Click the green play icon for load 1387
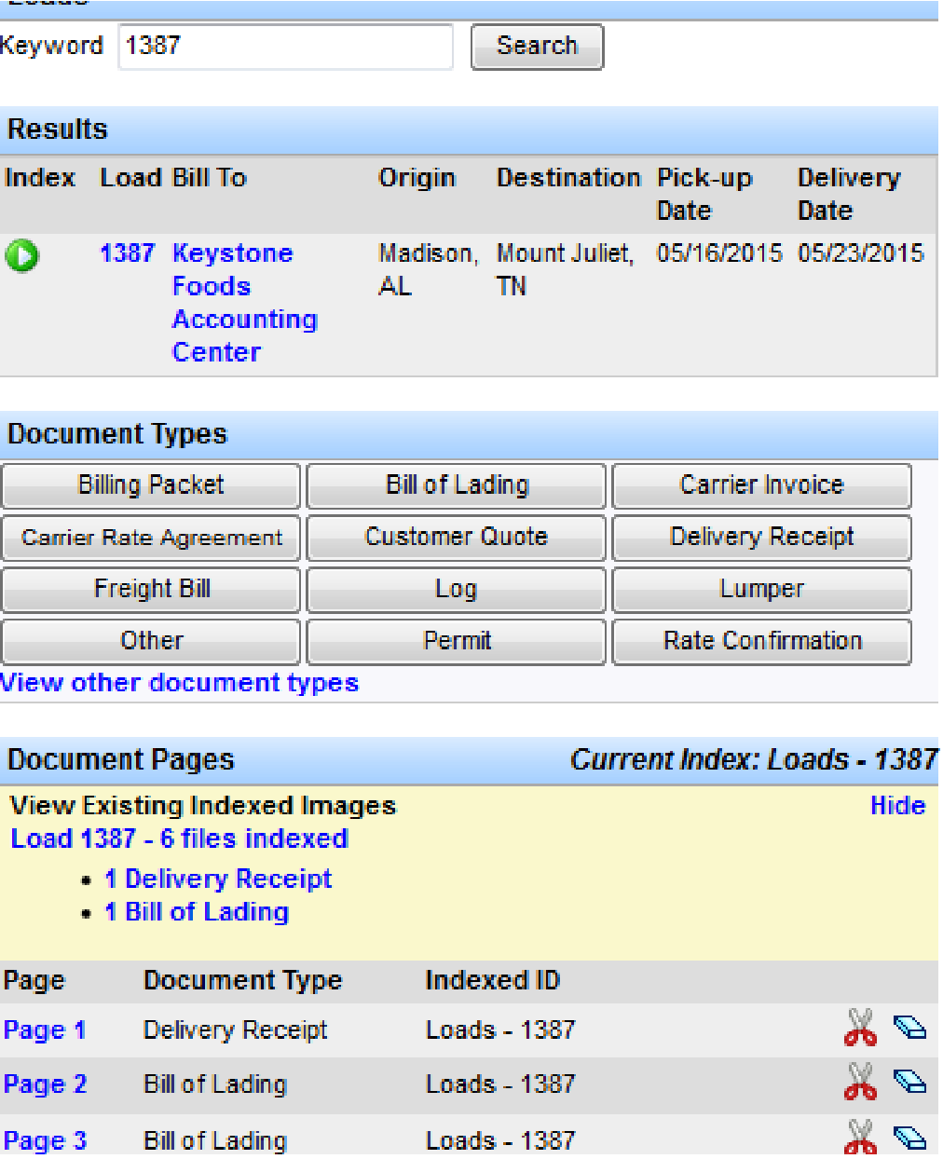Viewport: 943px width, 1159px height. click(x=21, y=255)
